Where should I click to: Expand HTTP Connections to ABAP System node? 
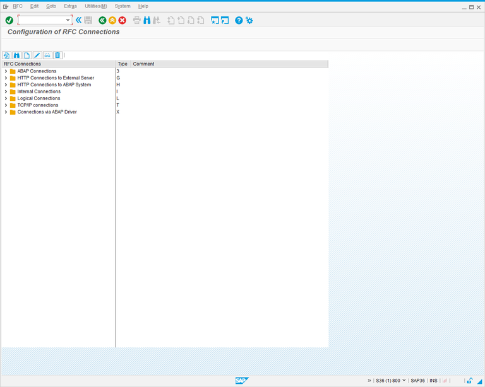coord(6,84)
